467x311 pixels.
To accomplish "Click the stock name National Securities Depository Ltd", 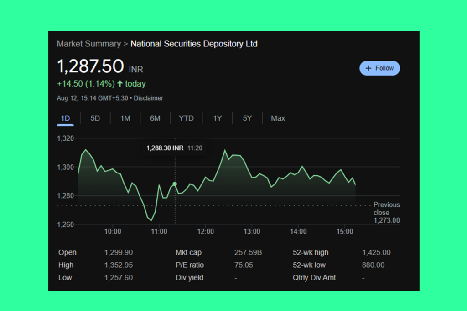I will point(193,44).
